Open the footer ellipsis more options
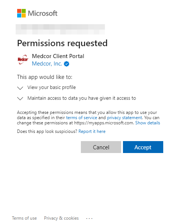 point(89,218)
